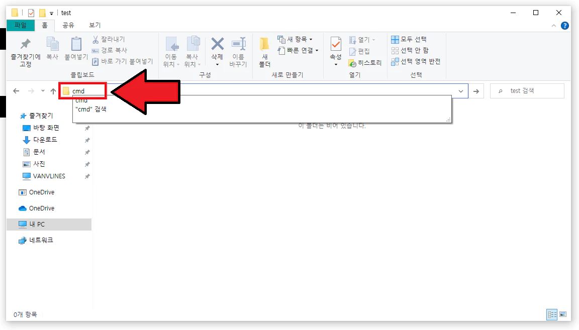Open Easy access (빠른 연결) dropdown
Image resolution: width=579 pixels, height=330 pixels.
coord(298,50)
